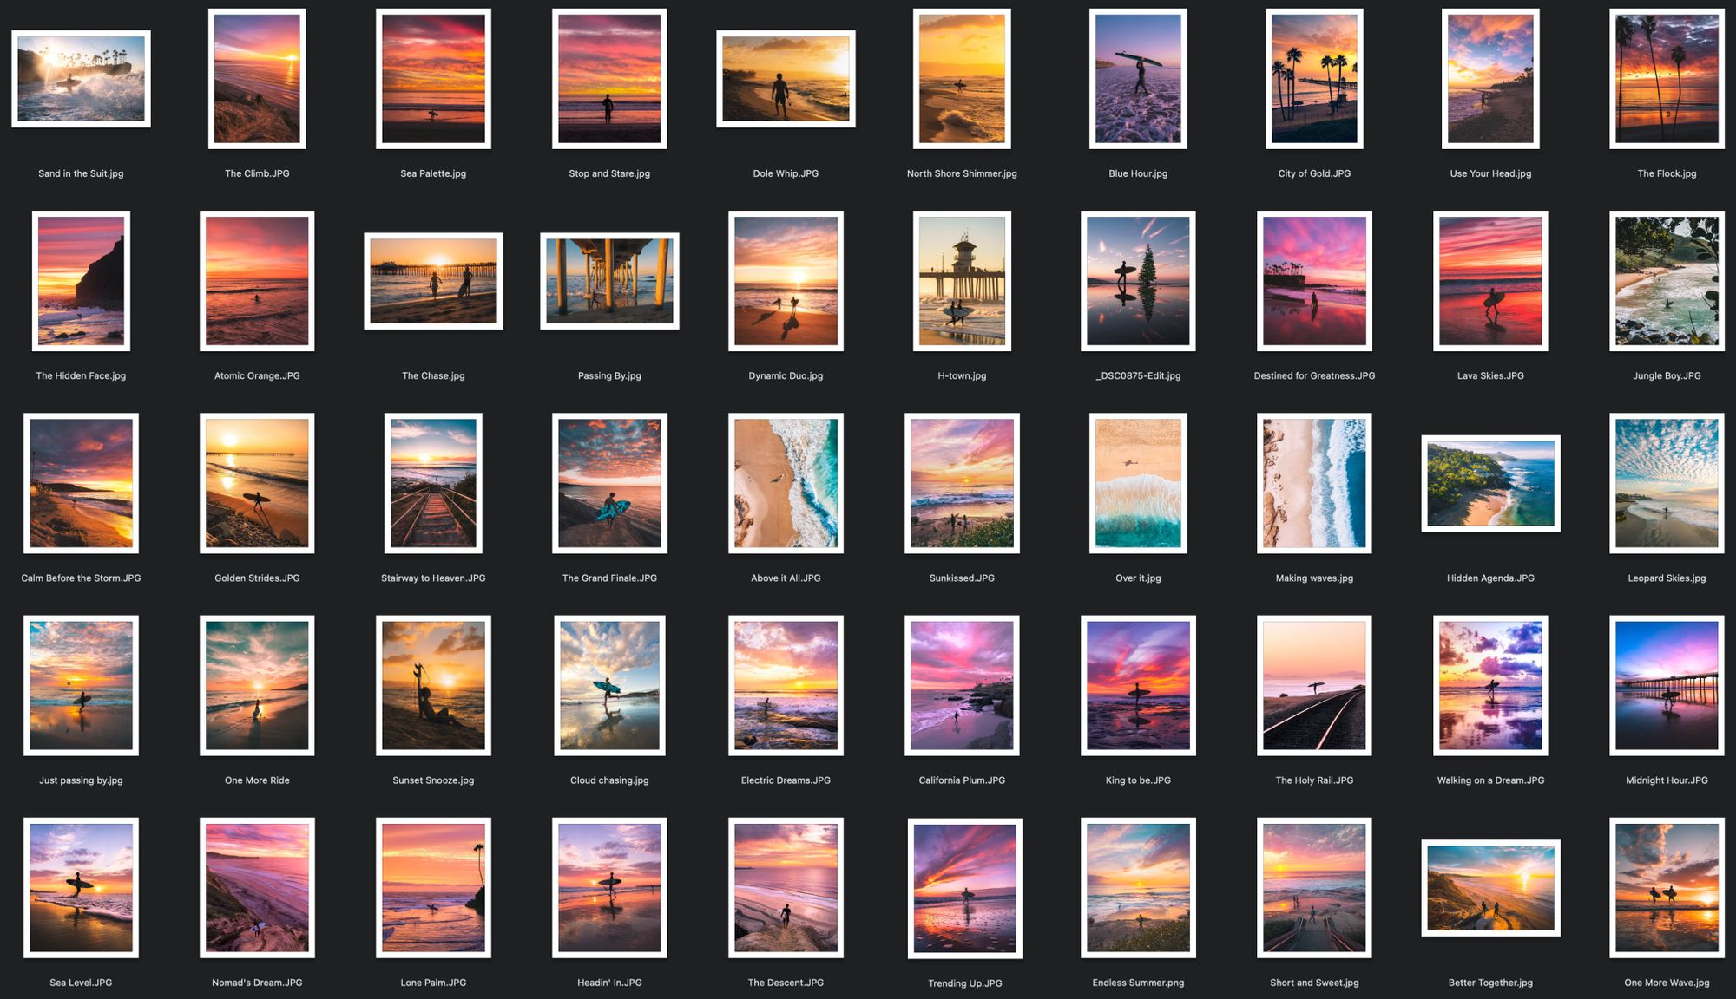Click the Better Together.jpg landscape photo
Screen dimensions: 1736x999
point(1490,888)
